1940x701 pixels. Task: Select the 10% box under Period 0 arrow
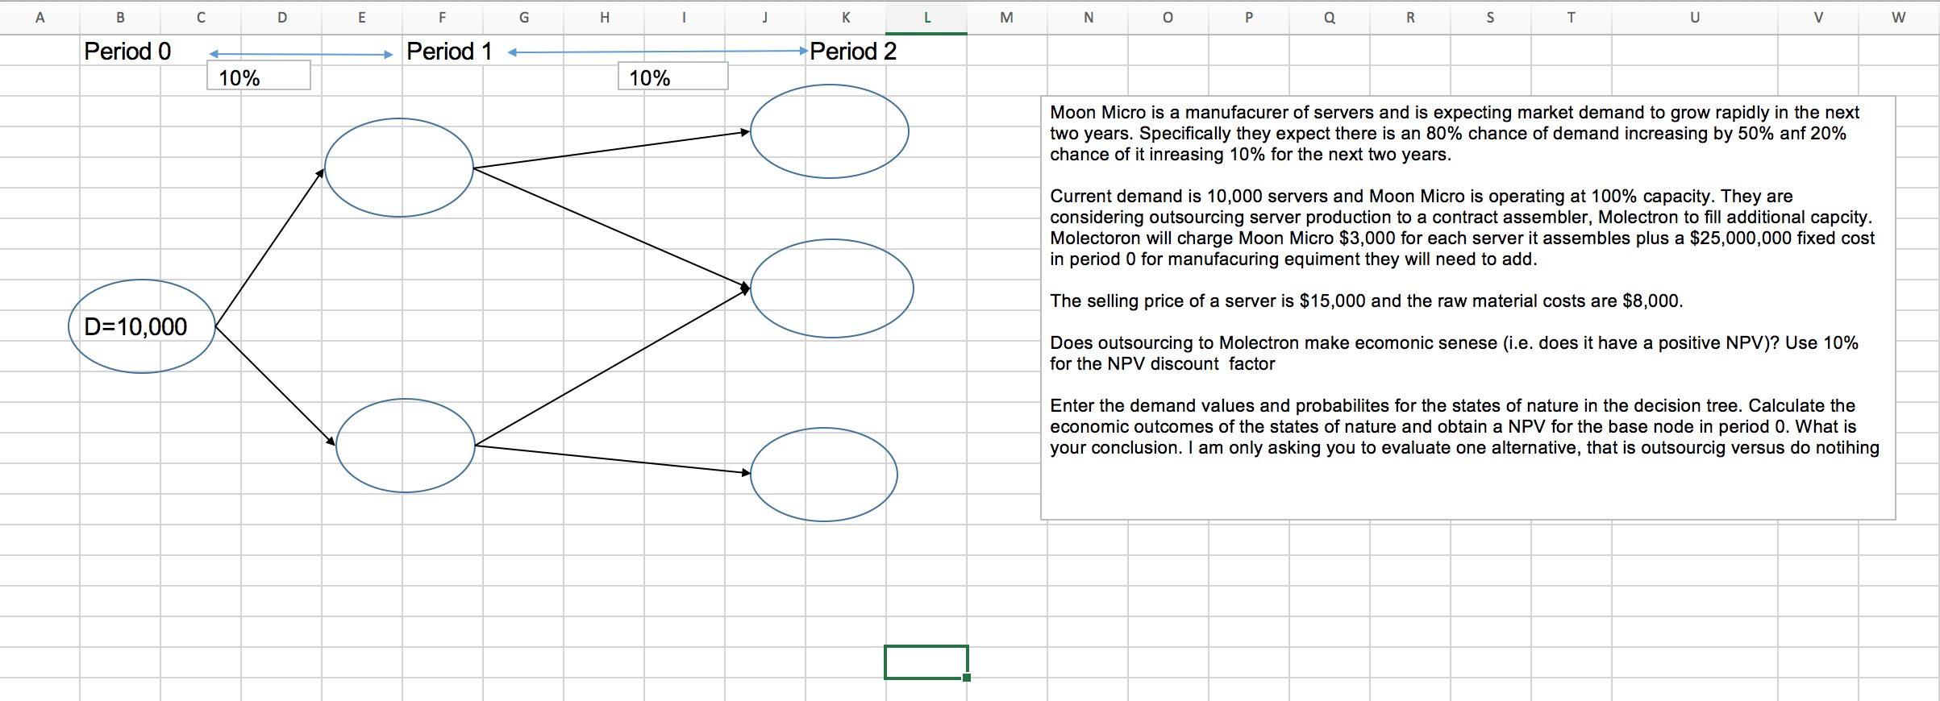[x=259, y=76]
